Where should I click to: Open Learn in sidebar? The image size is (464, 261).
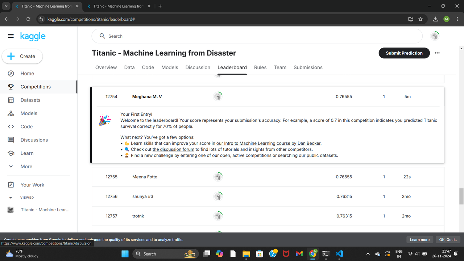tap(27, 153)
